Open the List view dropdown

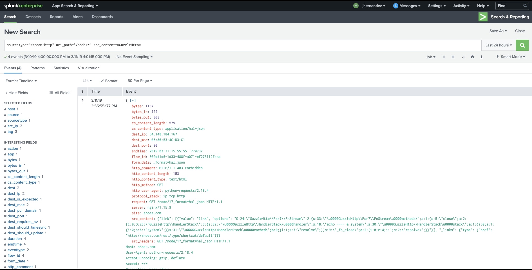click(x=87, y=81)
